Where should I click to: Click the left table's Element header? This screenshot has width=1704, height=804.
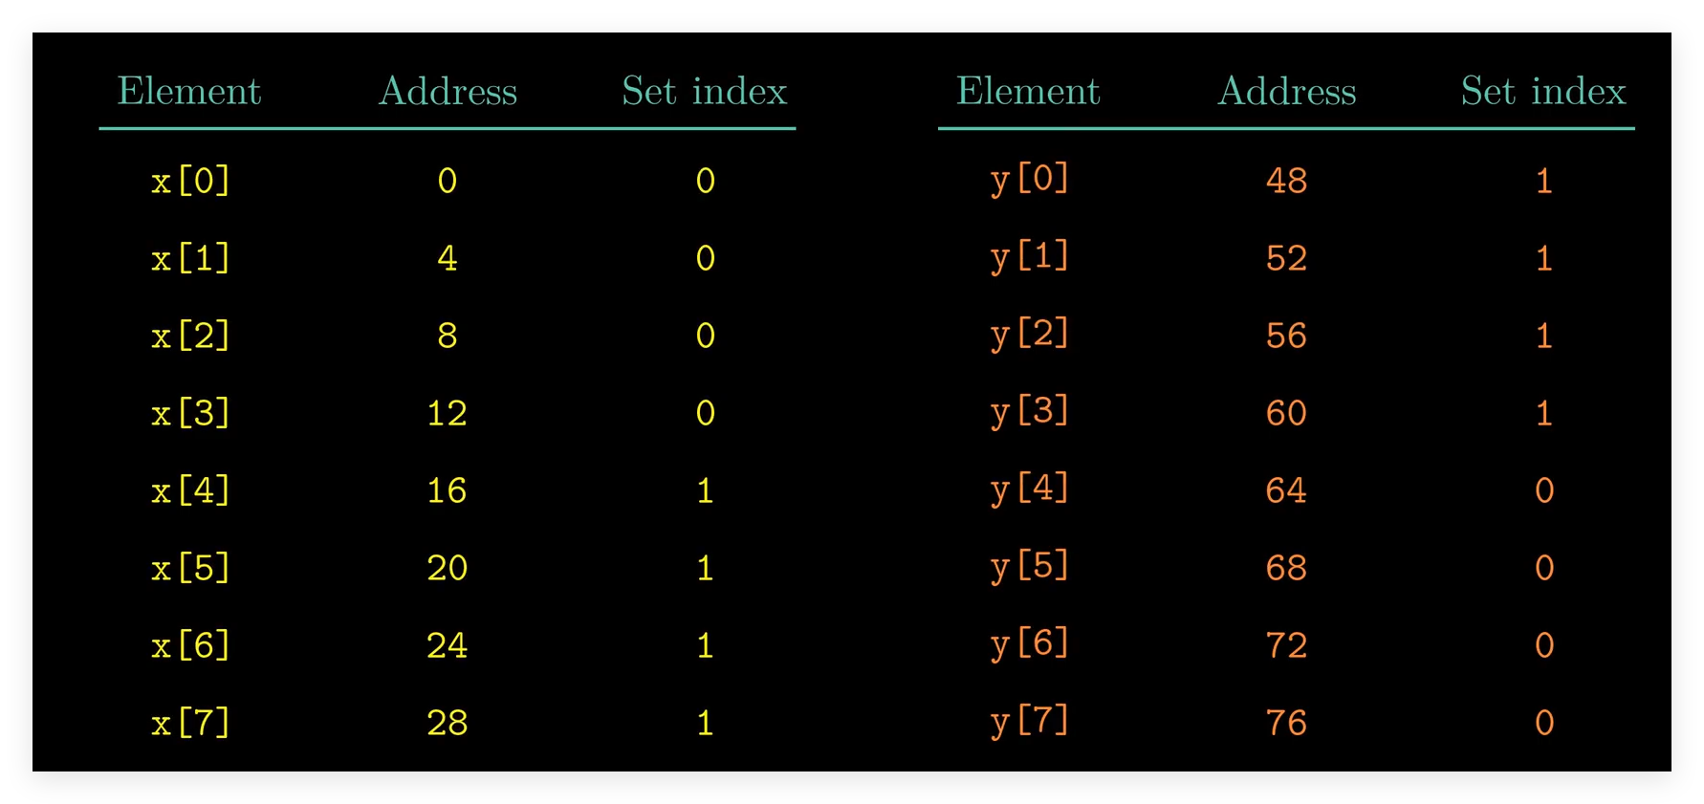click(x=189, y=92)
